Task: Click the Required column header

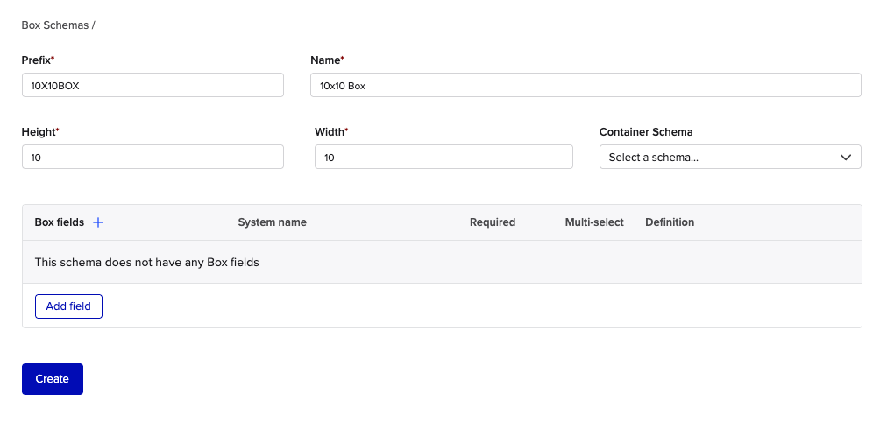Action: coord(493,222)
